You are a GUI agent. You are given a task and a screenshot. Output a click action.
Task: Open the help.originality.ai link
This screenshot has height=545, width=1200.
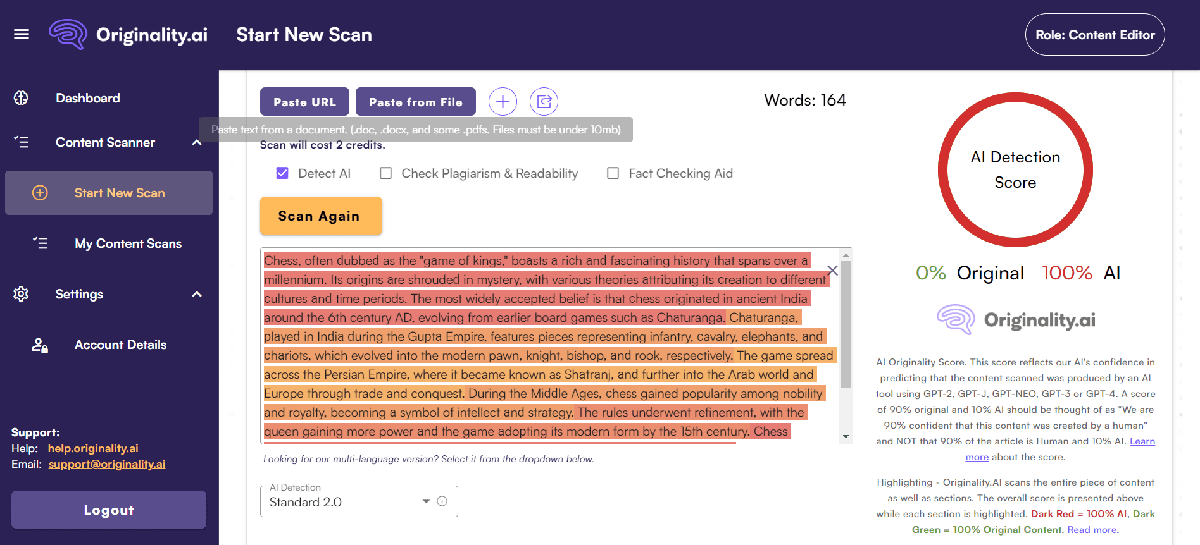point(93,448)
